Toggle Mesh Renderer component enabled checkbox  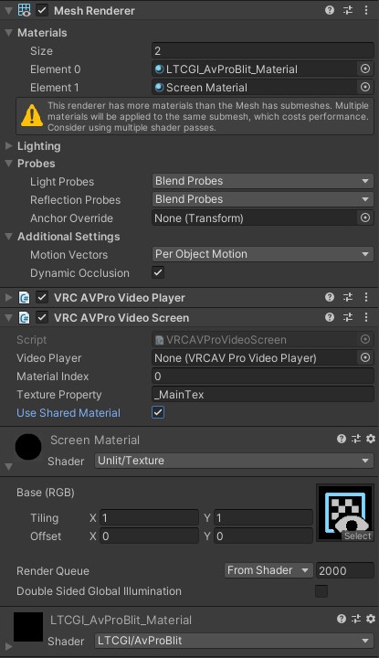pyautogui.click(x=42, y=10)
